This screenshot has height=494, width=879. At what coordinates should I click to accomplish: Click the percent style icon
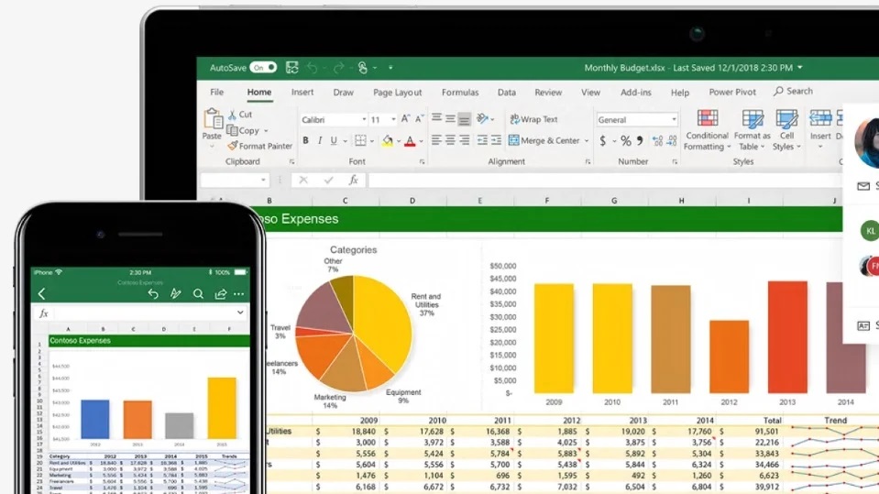(626, 141)
